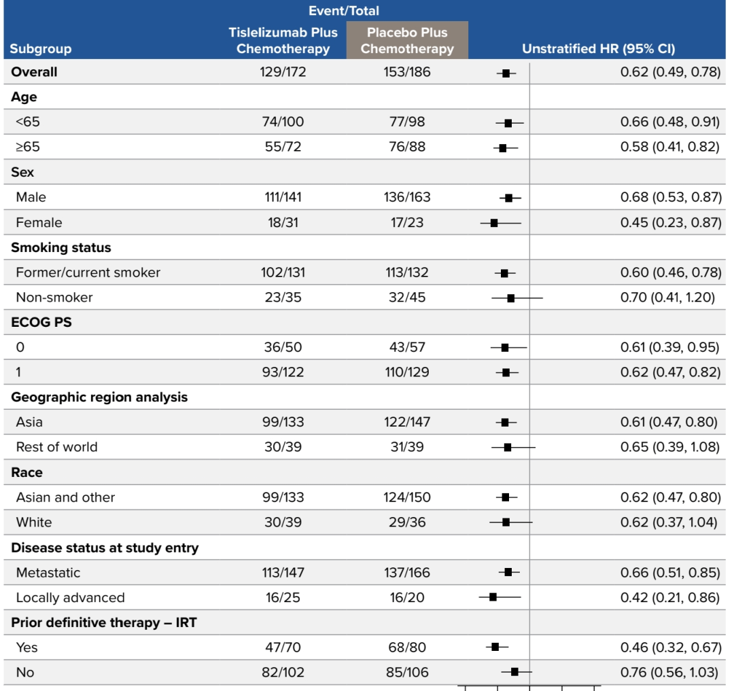Click the forest plot marker in the Prior IRT Yes row
The image size is (734, 691).
[x=495, y=648]
